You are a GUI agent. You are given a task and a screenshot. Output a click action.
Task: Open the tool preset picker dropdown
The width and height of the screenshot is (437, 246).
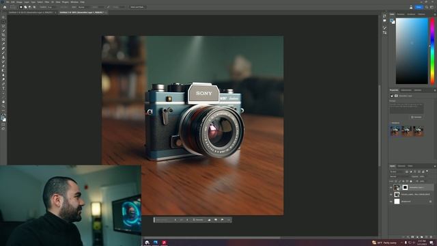13,7
